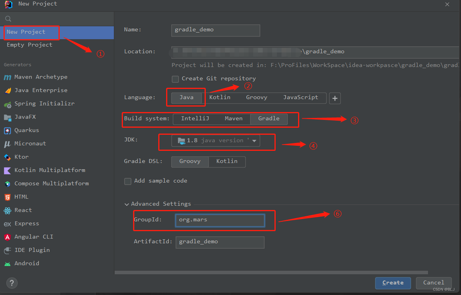The width and height of the screenshot is (461, 295).
Task: Click the Cancel button
Action: (x=434, y=283)
